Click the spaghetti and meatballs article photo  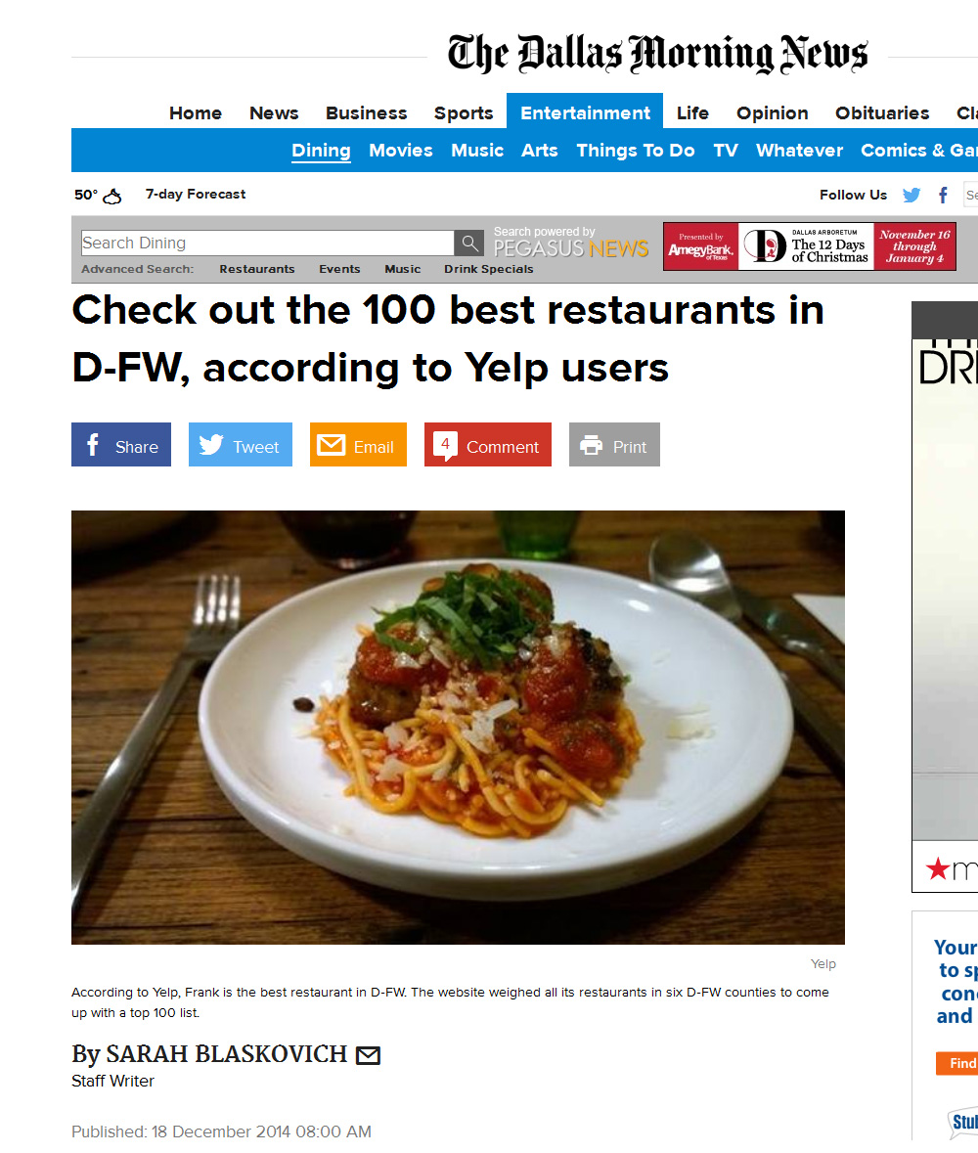point(458,728)
